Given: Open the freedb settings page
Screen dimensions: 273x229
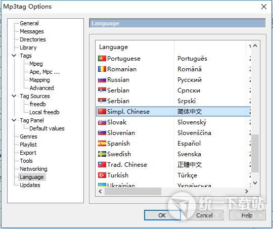Looking at the screenshot, I should coord(37,104).
